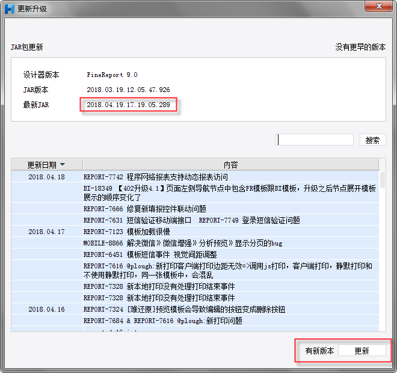Select row BI-18349 页面左侧导航节点
This screenshot has height=373, width=397.
[230, 193]
